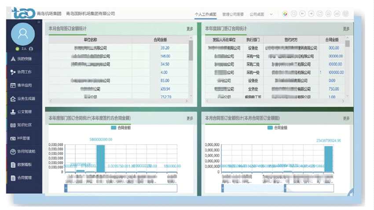
Task: Click the back arrow circle icon
Action: 302,14
